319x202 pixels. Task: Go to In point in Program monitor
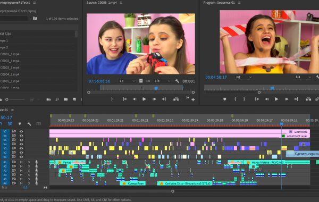257,99
